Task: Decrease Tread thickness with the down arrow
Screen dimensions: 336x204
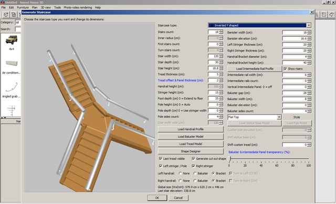Action: pos(221,75)
